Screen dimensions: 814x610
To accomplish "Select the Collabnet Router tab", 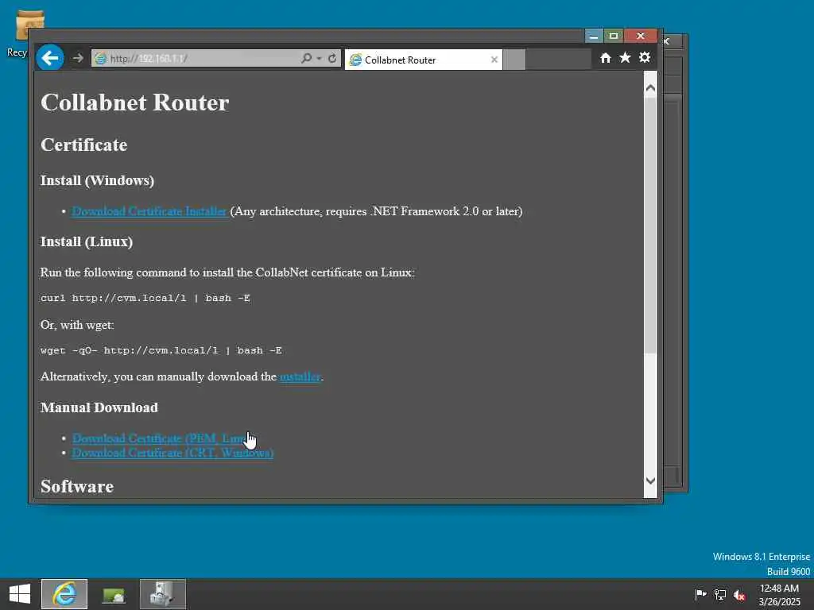I will tap(423, 60).
